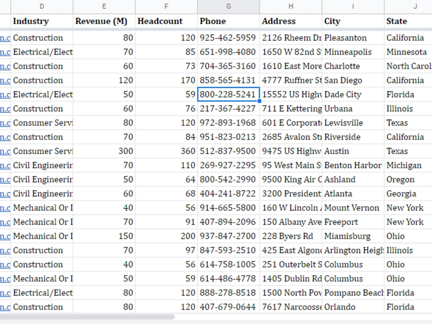Select phone cell 651-998-4080
This screenshot has width=432, height=324.
(229, 52)
